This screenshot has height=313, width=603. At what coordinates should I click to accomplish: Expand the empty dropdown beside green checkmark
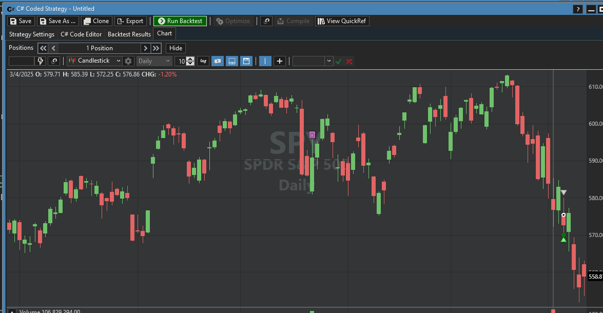[328, 61]
